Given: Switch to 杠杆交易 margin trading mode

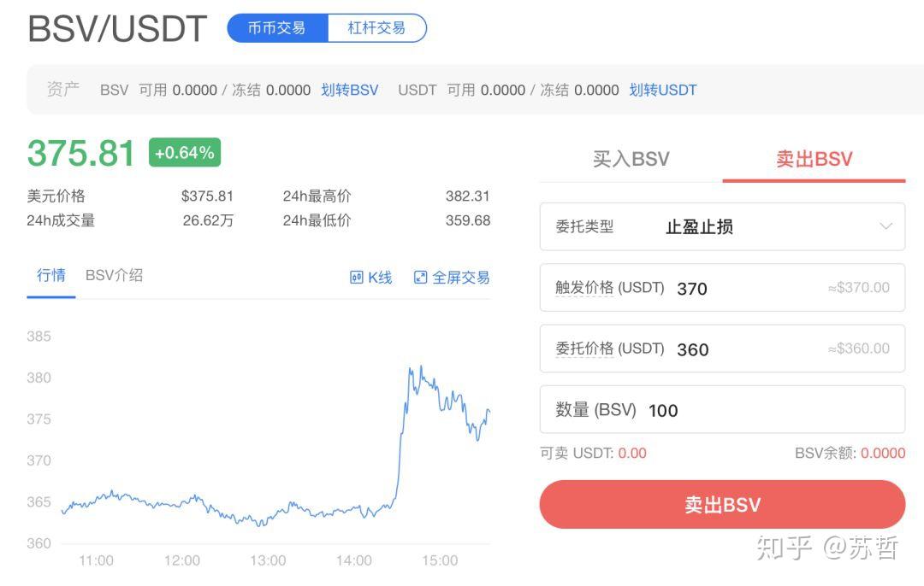Looking at the screenshot, I should 376,28.
